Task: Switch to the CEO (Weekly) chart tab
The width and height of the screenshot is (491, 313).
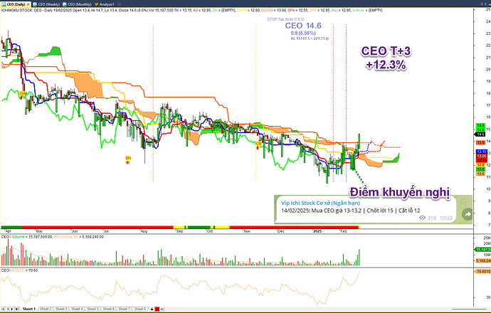Action: pos(46,4)
